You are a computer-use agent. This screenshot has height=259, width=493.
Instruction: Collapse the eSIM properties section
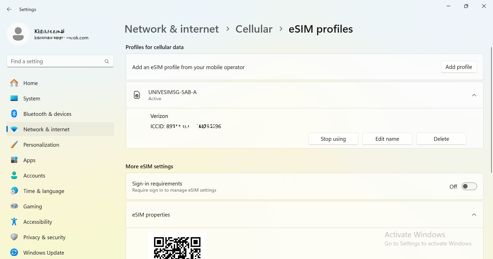(474, 215)
